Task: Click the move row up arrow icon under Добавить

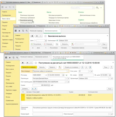Action: click(x=33, y=89)
